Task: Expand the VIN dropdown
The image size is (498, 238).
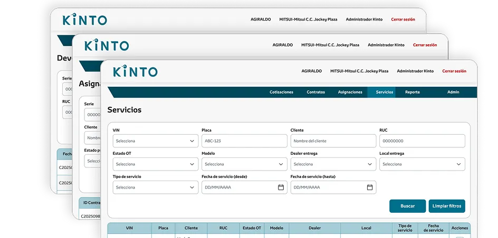Action: 156,141
